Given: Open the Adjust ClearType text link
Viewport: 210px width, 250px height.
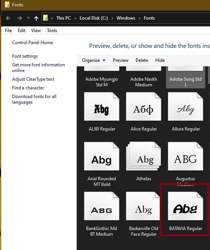Looking at the screenshot, I should click(x=33, y=79).
